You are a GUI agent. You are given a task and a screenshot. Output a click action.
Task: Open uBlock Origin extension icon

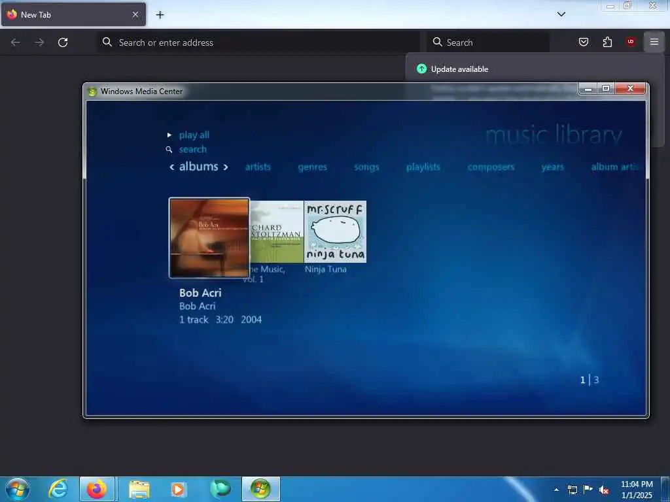631,42
